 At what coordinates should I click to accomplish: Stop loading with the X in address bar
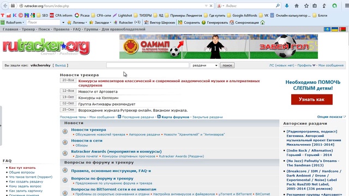tap(211, 6)
